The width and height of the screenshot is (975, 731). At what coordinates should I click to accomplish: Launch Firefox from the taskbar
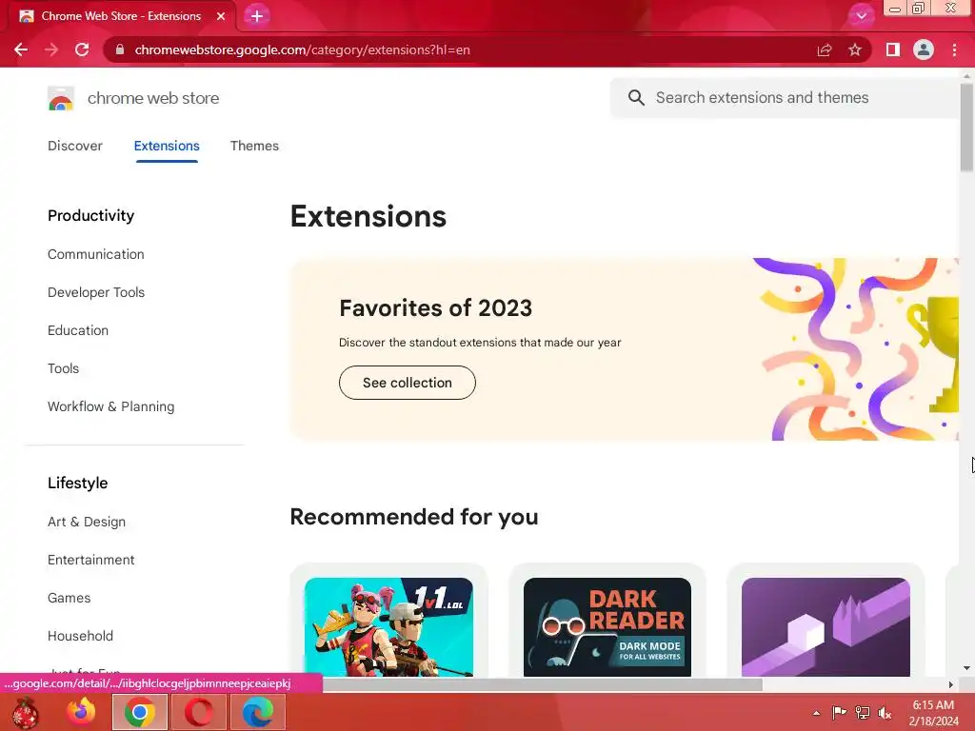point(82,712)
